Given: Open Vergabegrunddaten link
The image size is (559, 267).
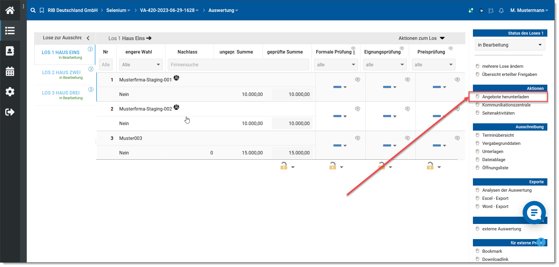Looking at the screenshot, I should point(501,143).
